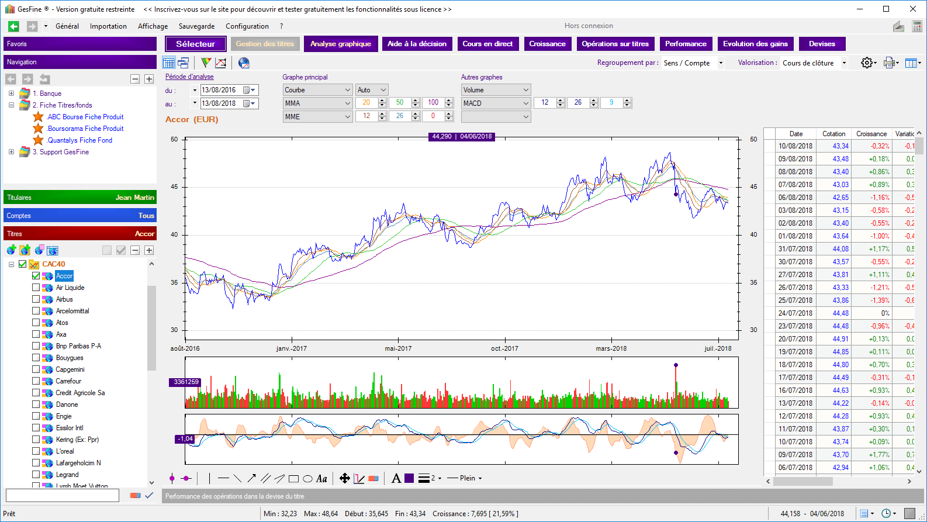The height and width of the screenshot is (522, 927).
Task: Select the vertical marker point drawing tool
Action: 172,478
